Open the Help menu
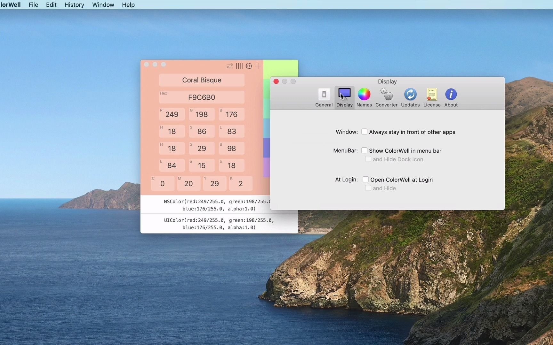This screenshot has width=553, height=345. click(x=128, y=5)
